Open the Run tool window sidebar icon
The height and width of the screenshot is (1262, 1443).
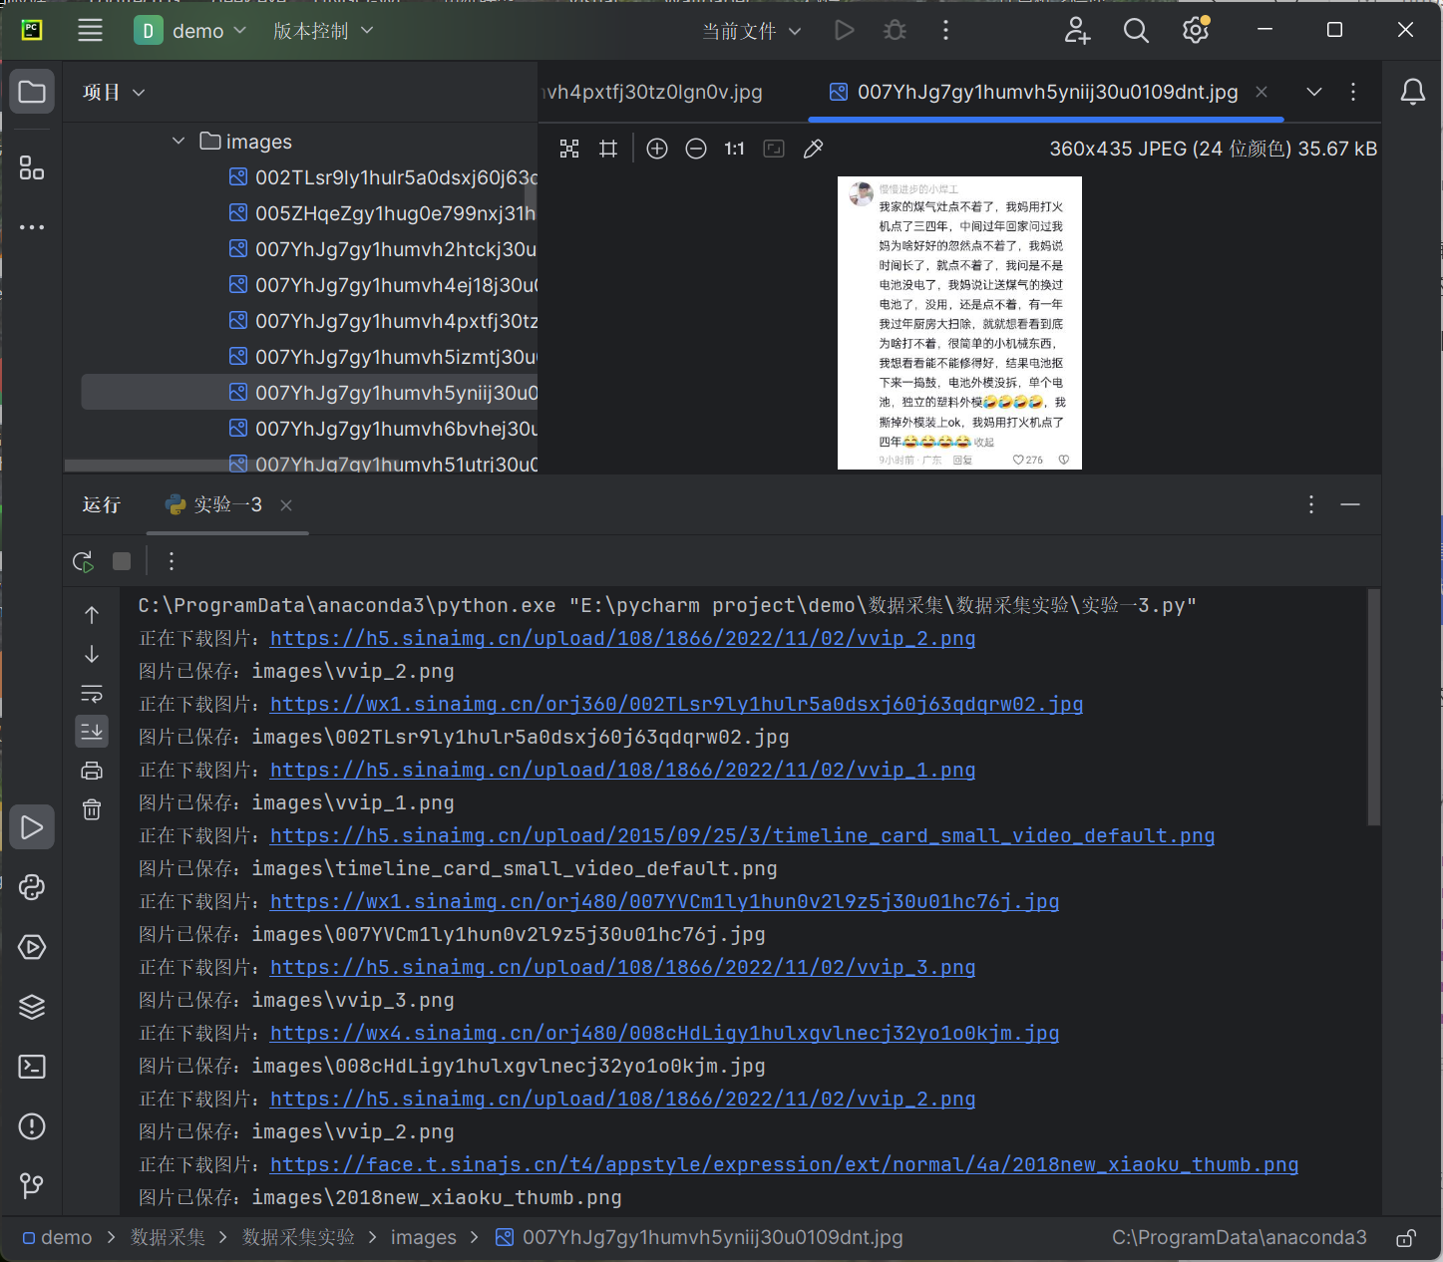click(32, 827)
